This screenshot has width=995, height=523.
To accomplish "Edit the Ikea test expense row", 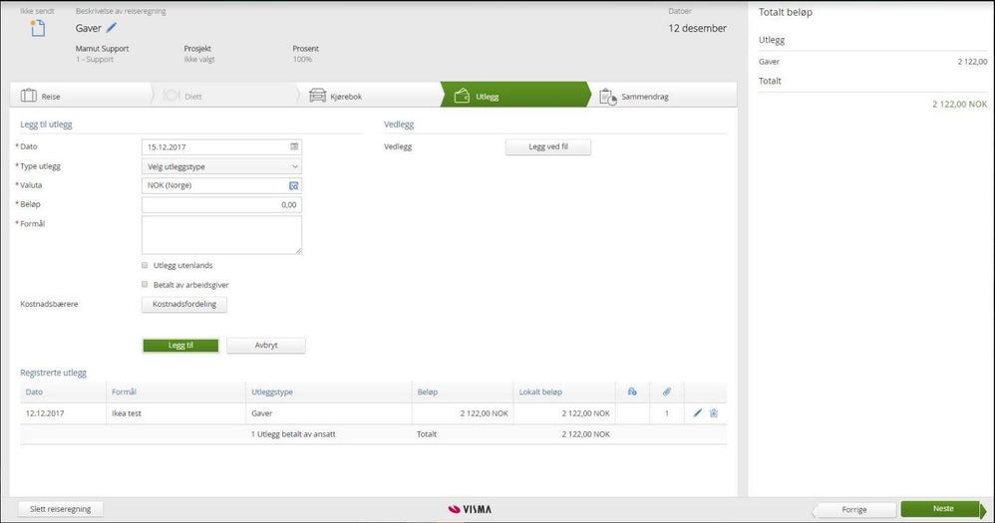I will pyautogui.click(x=697, y=412).
